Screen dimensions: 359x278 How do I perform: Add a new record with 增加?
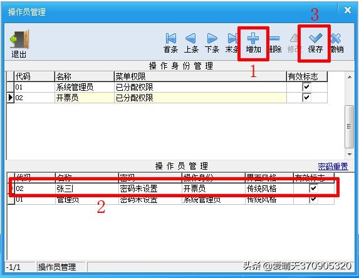tap(253, 43)
